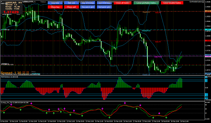Viewport: 211px width, 123px height.
Task: Select the magenta Daily Pivot label
Action: pyautogui.click(x=158, y=57)
